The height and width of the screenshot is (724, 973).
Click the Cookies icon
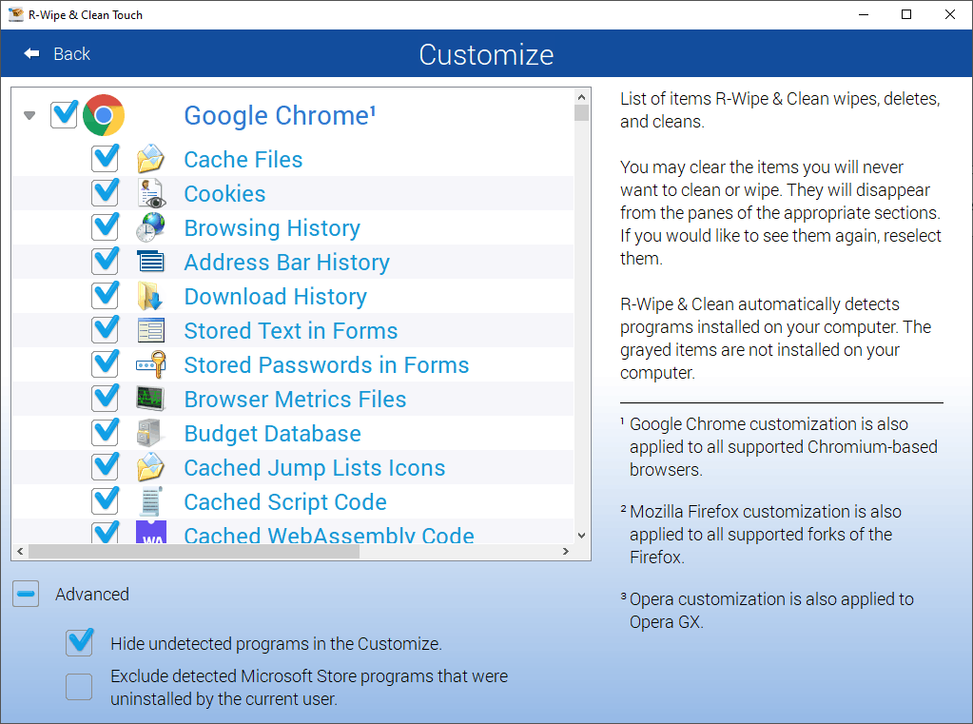click(151, 193)
